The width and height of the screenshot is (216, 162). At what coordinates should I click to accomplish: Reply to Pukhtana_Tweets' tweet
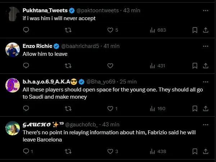[x=26, y=30]
